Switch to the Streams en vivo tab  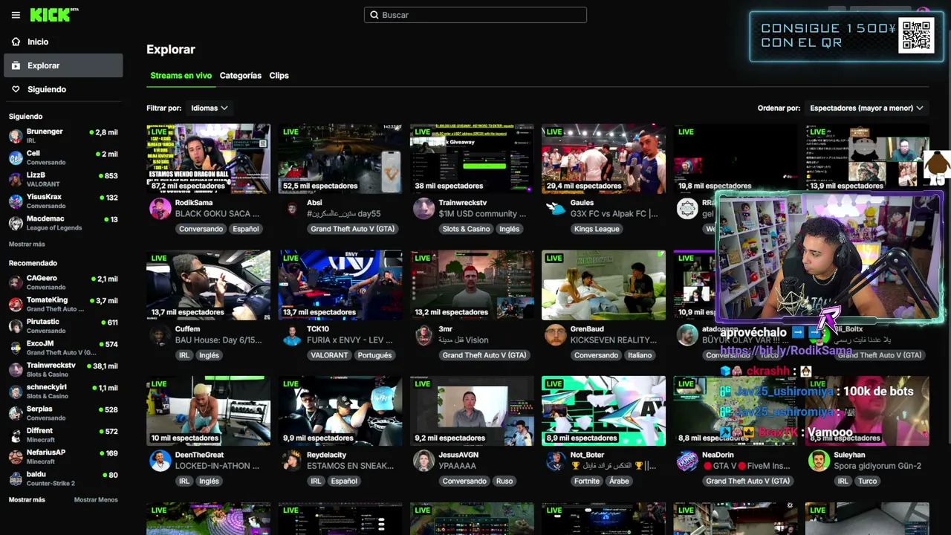pos(181,76)
